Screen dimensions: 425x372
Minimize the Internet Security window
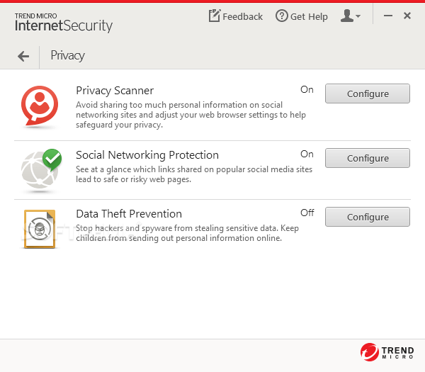(388, 16)
